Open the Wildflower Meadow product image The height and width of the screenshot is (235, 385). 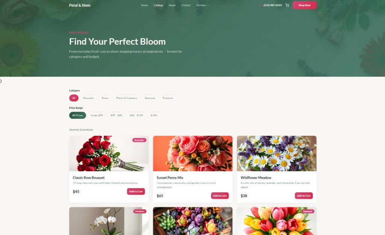point(276,154)
